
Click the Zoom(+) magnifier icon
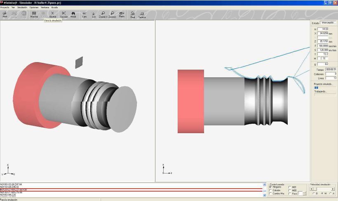(103, 14)
